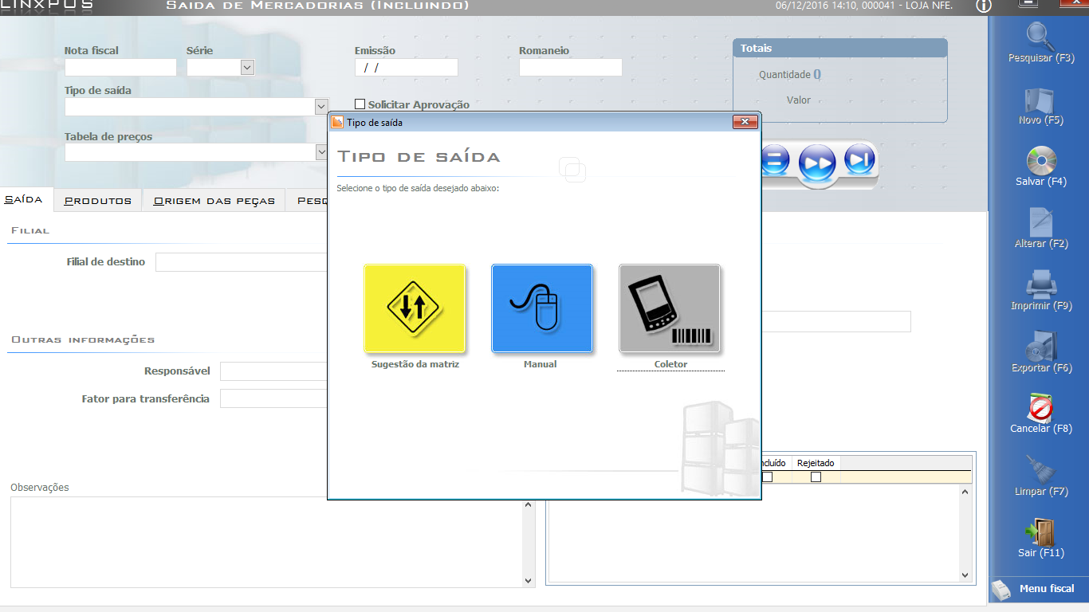
Task: Click inside the Observações text area
Action: pos(266,542)
